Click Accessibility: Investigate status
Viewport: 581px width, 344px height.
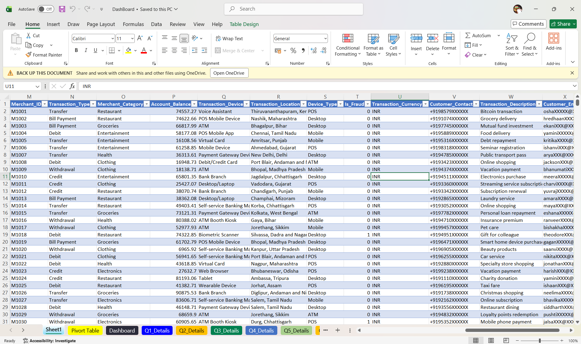pos(50,341)
